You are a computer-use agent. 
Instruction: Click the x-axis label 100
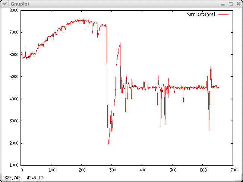click(52, 170)
